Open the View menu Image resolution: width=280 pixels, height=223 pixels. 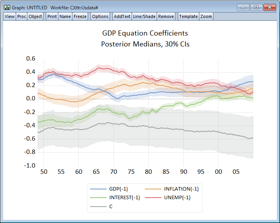click(x=9, y=16)
